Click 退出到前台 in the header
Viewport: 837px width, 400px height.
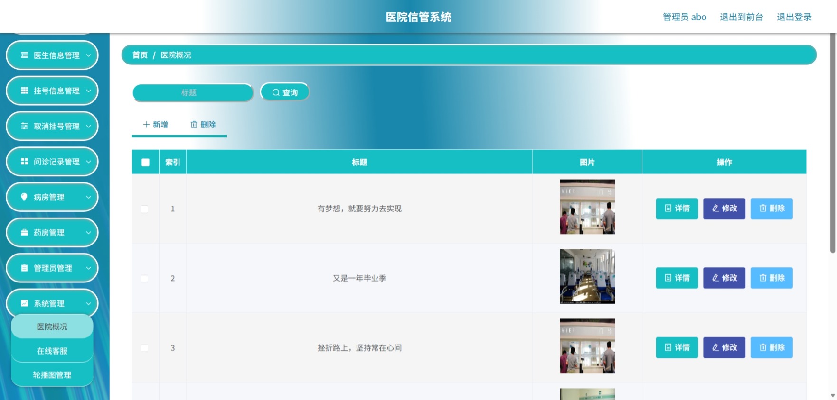click(x=741, y=17)
